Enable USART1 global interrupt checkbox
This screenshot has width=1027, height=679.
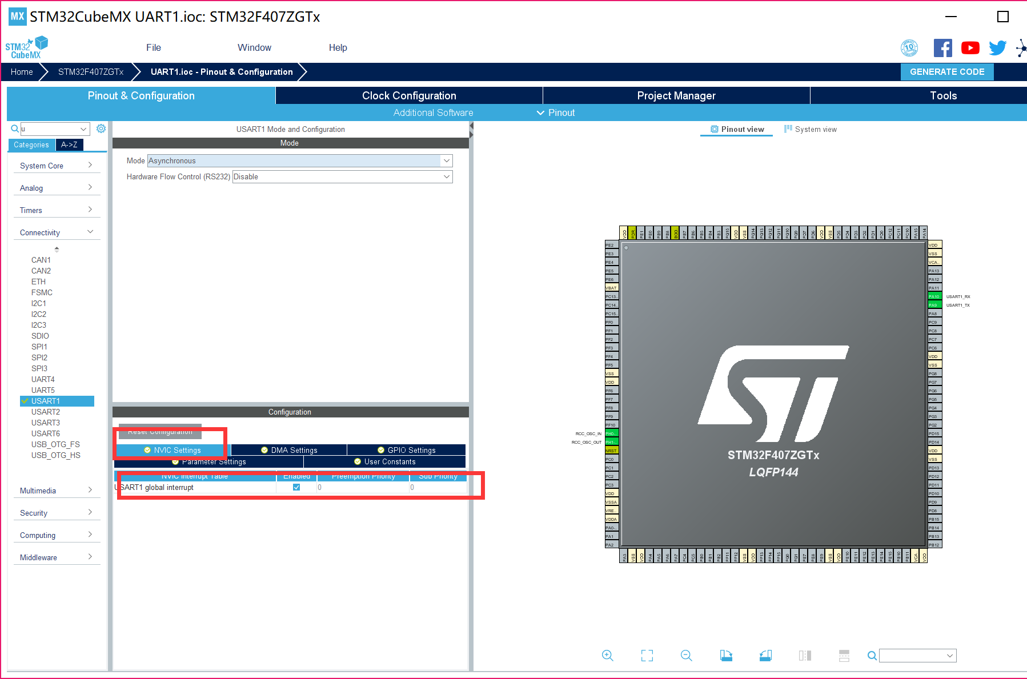point(296,487)
